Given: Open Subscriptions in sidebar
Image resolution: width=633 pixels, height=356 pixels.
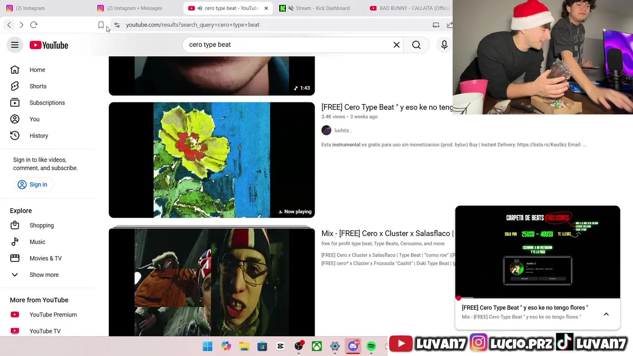Looking at the screenshot, I should 47,103.
